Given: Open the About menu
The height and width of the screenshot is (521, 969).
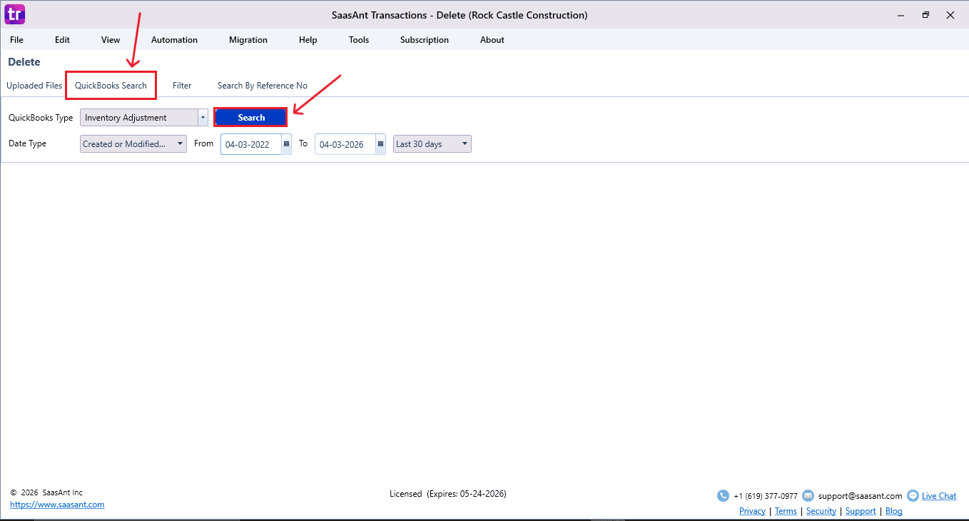Looking at the screenshot, I should 492,40.
